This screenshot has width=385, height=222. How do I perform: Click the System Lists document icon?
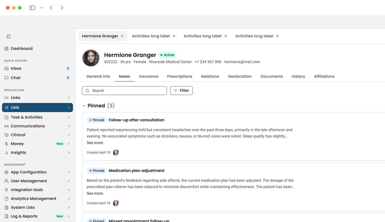click(x=6, y=207)
